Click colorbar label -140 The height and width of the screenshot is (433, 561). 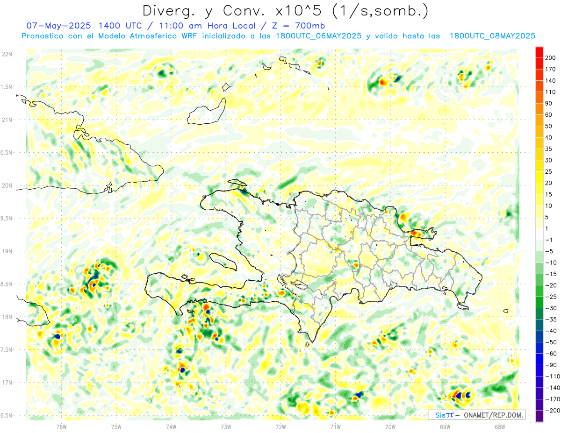coord(552,388)
